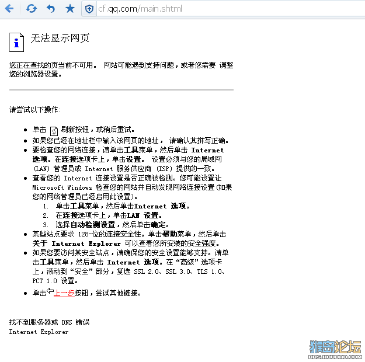Click the Internet Explorer footer text
This screenshot has height=362, width=365.
(x=39, y=332)
